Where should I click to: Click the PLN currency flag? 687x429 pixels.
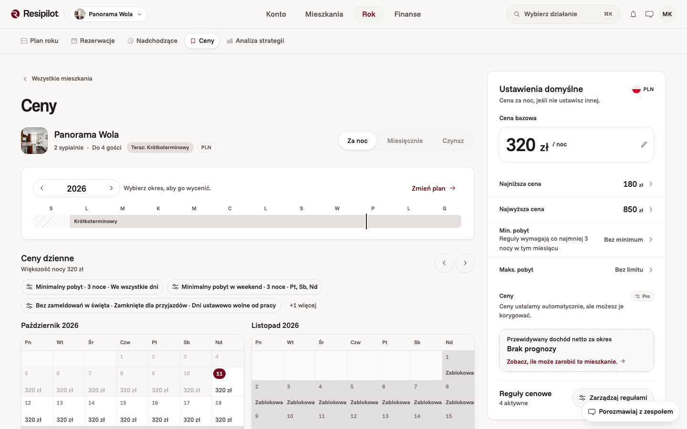coord(636,89)
